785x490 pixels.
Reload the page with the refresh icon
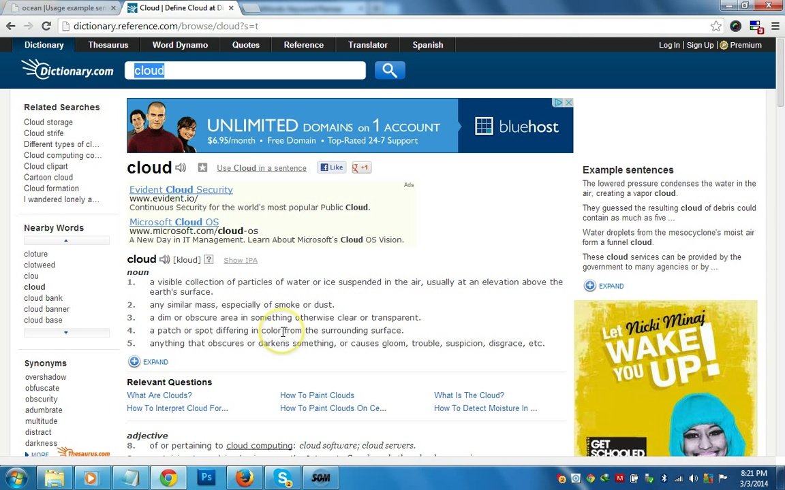46,26
